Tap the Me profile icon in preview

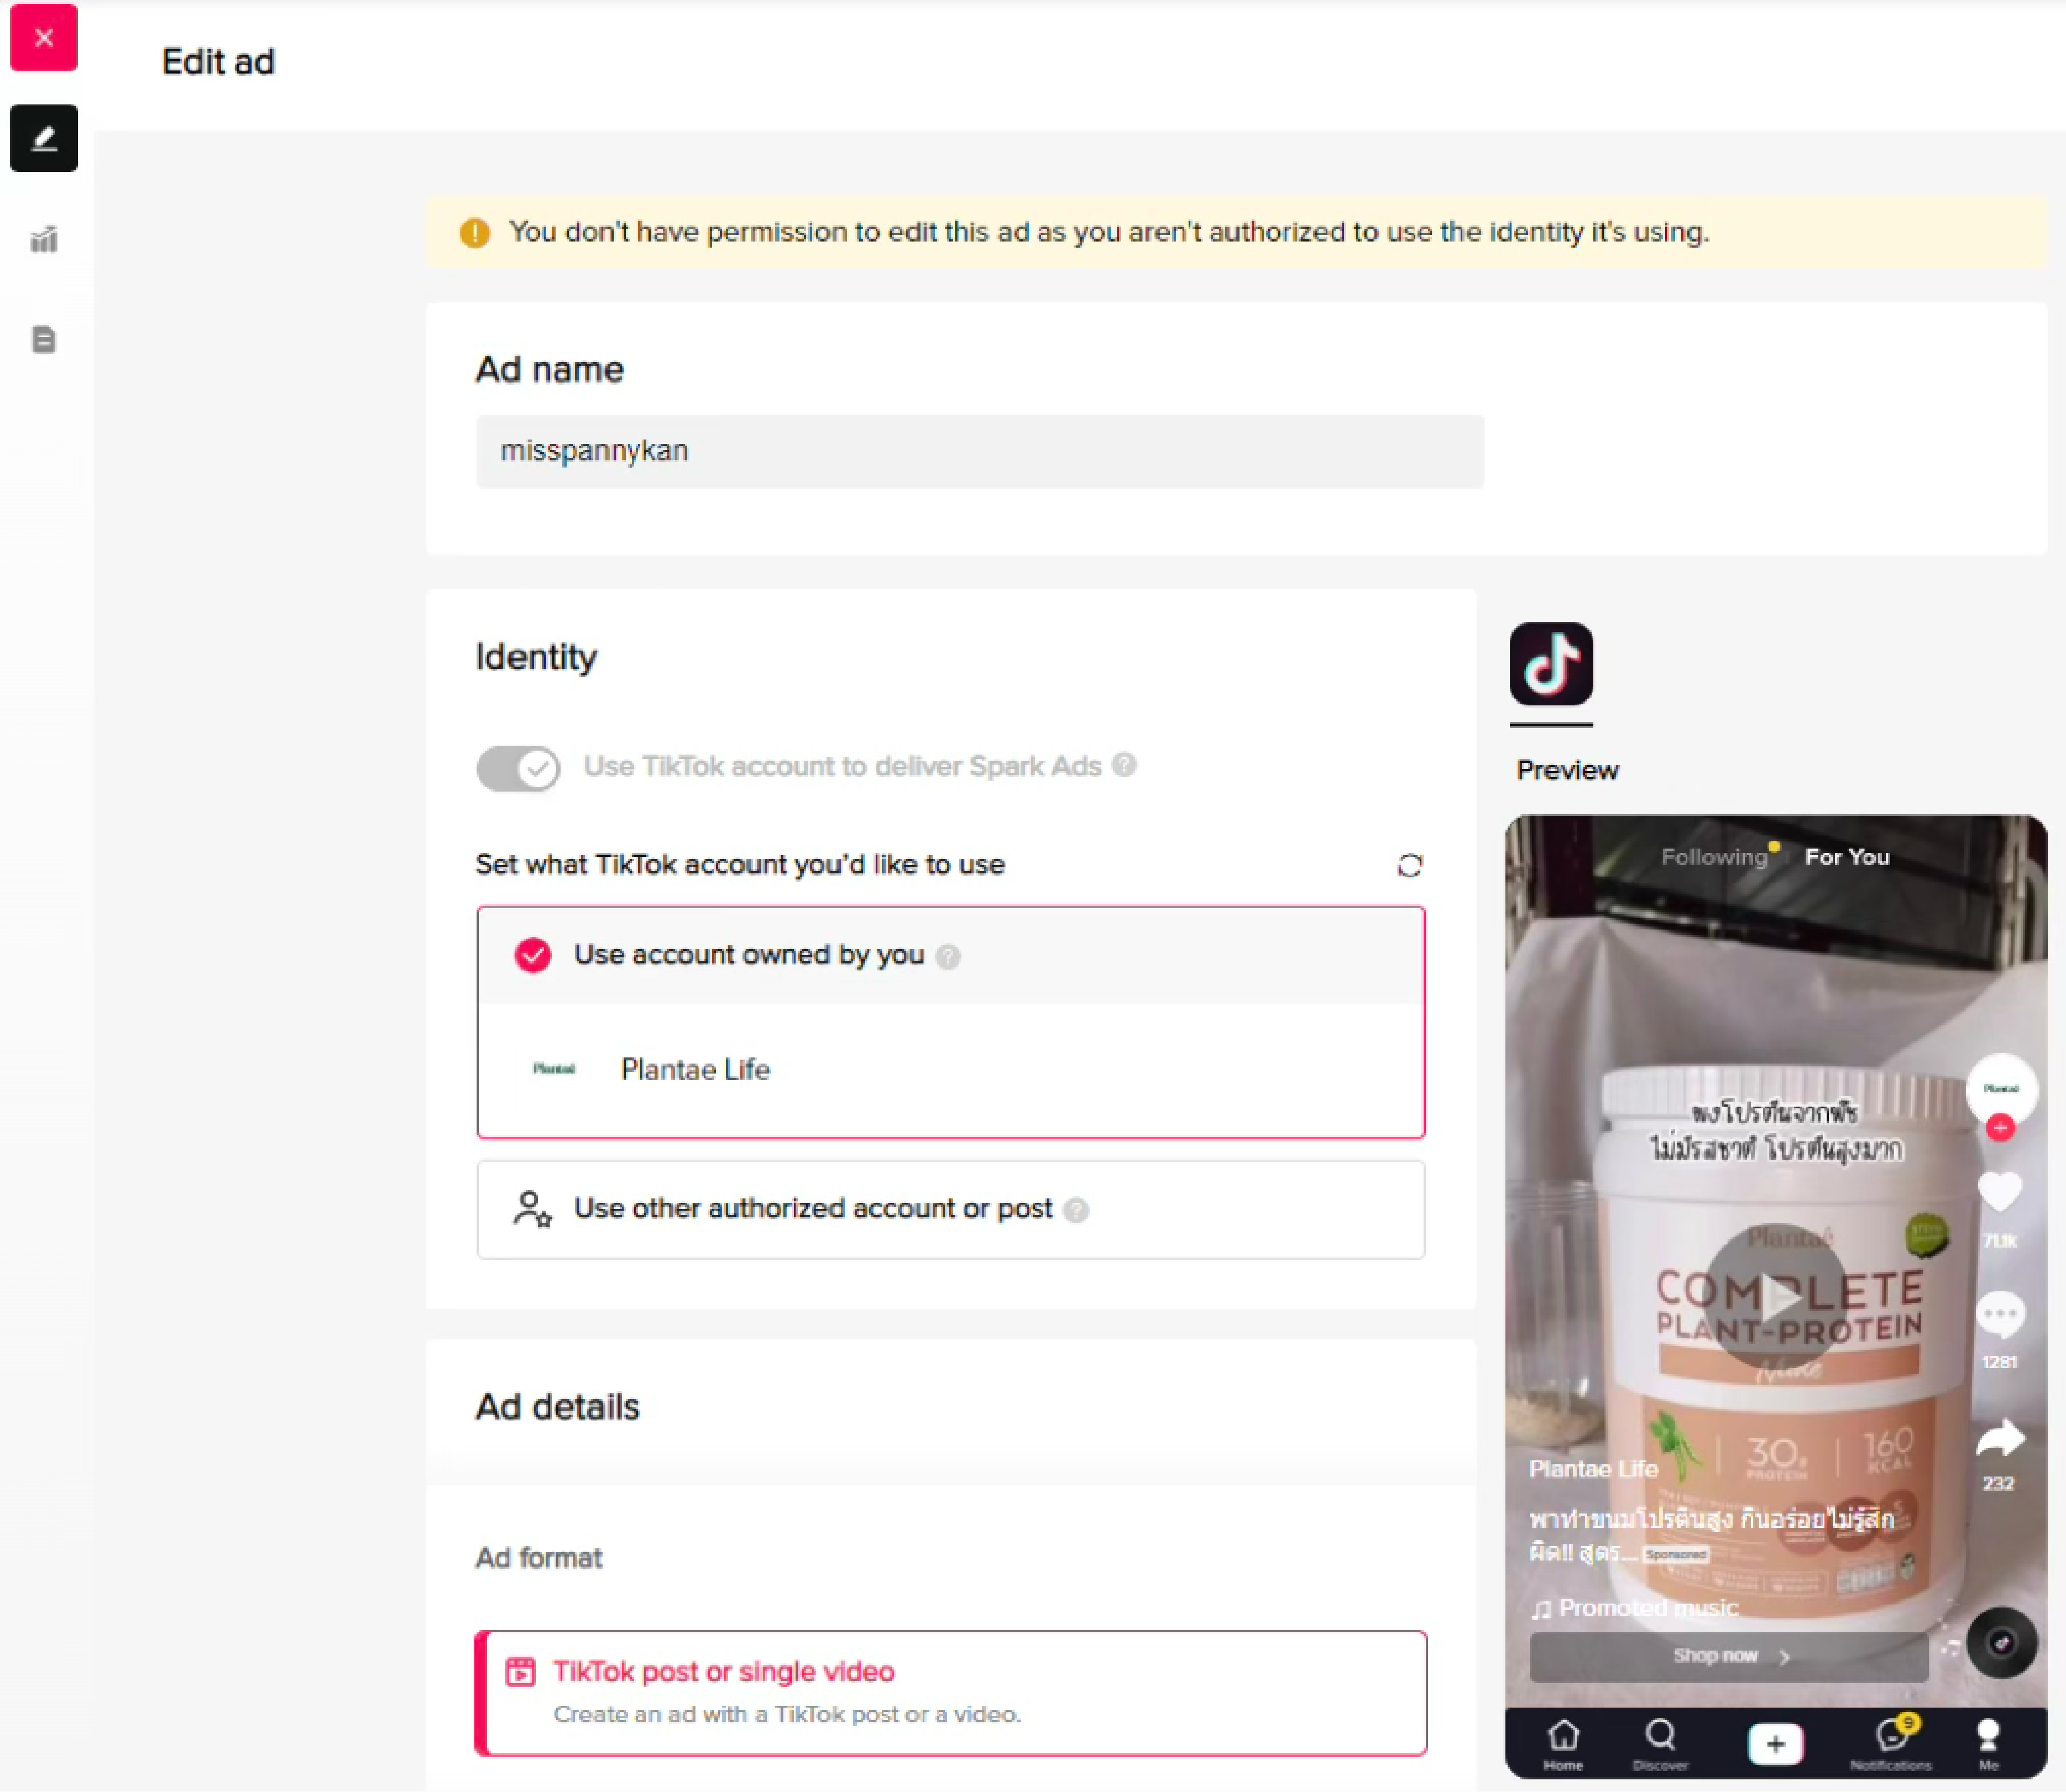click(x=1989, y=1744)
